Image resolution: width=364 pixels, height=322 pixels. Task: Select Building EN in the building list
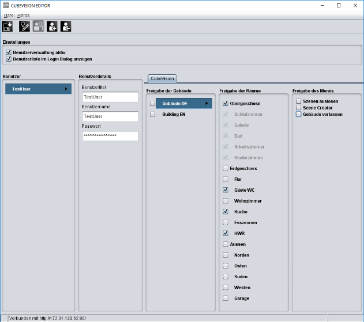tap(174, 114)
